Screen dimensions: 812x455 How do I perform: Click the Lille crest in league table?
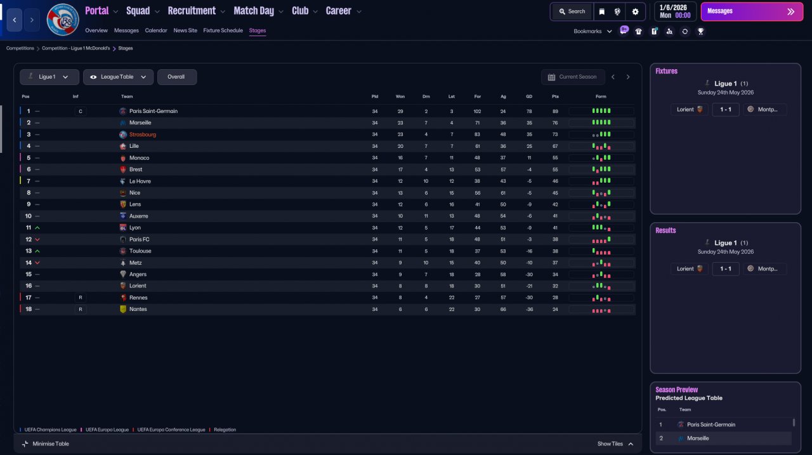click(x=123, y=146)
